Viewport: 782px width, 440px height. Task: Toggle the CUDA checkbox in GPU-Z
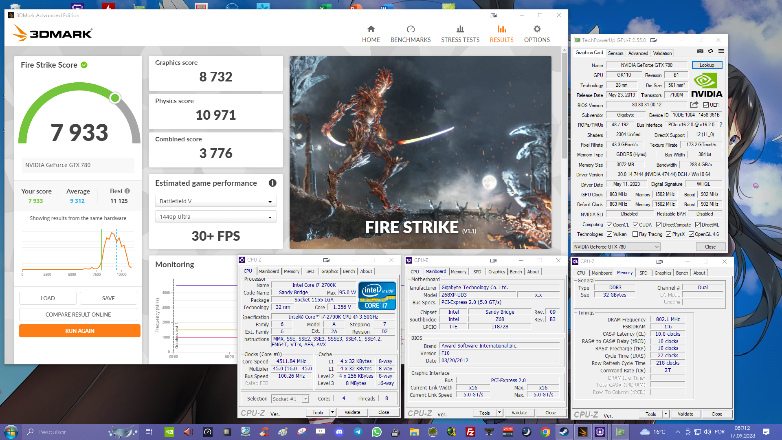635,224
